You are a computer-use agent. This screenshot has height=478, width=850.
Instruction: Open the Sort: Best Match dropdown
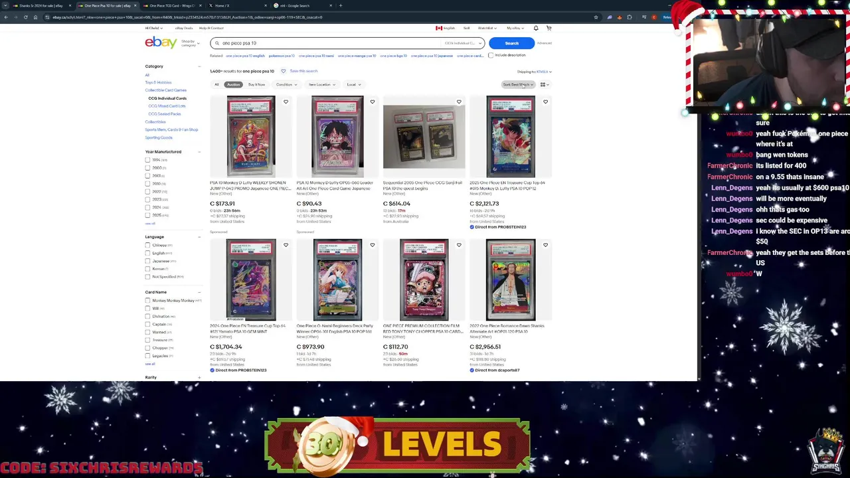(x=518, y=84)
